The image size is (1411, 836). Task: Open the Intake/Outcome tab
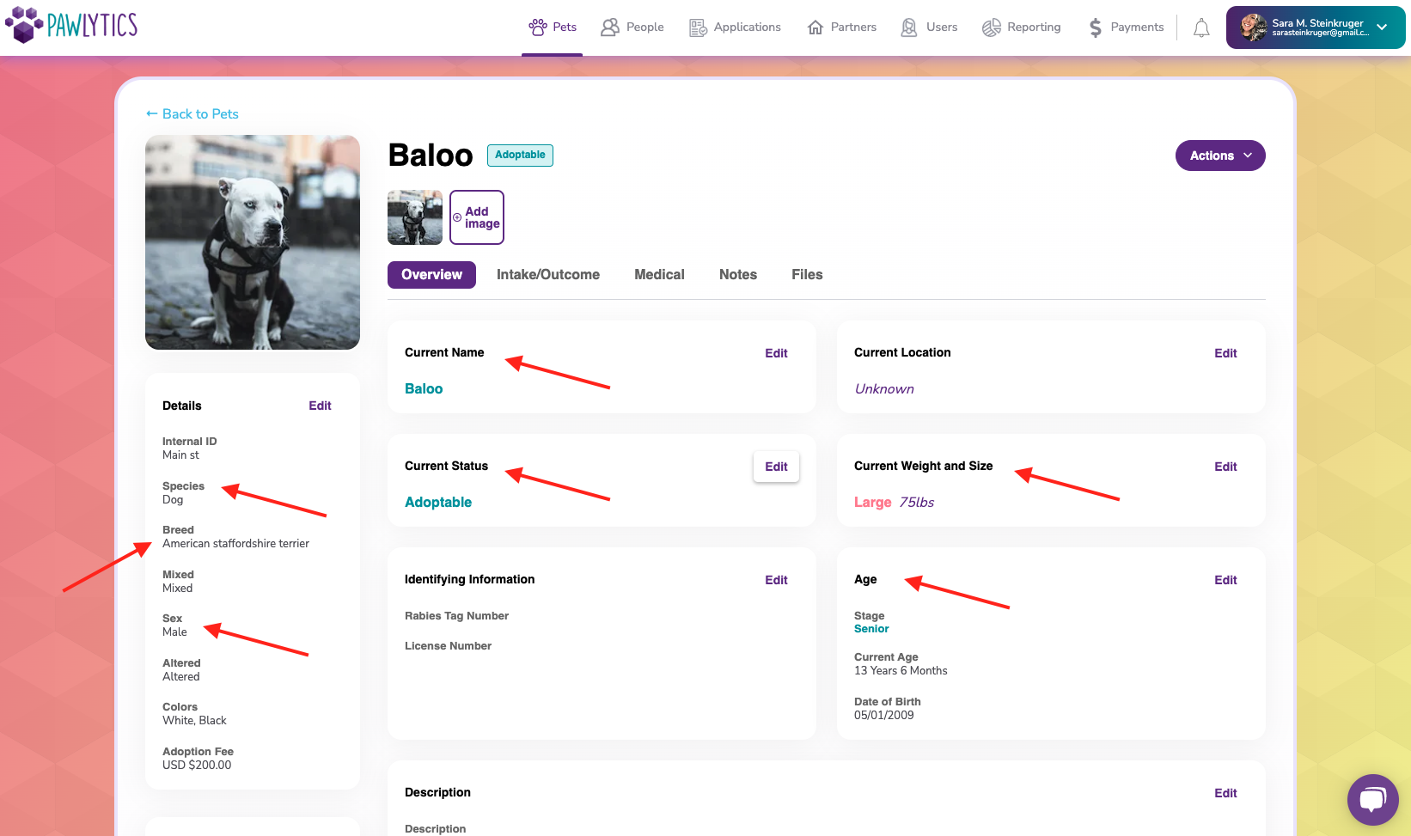(x=548, y=275)
